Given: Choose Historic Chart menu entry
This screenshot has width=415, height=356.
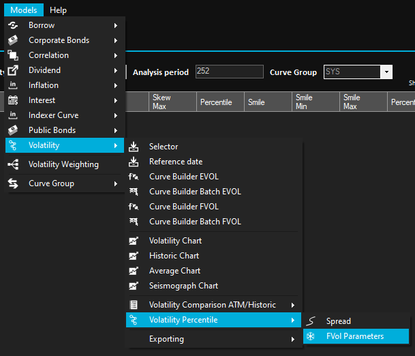Looking at the screenshot, I should click(174, 256).
